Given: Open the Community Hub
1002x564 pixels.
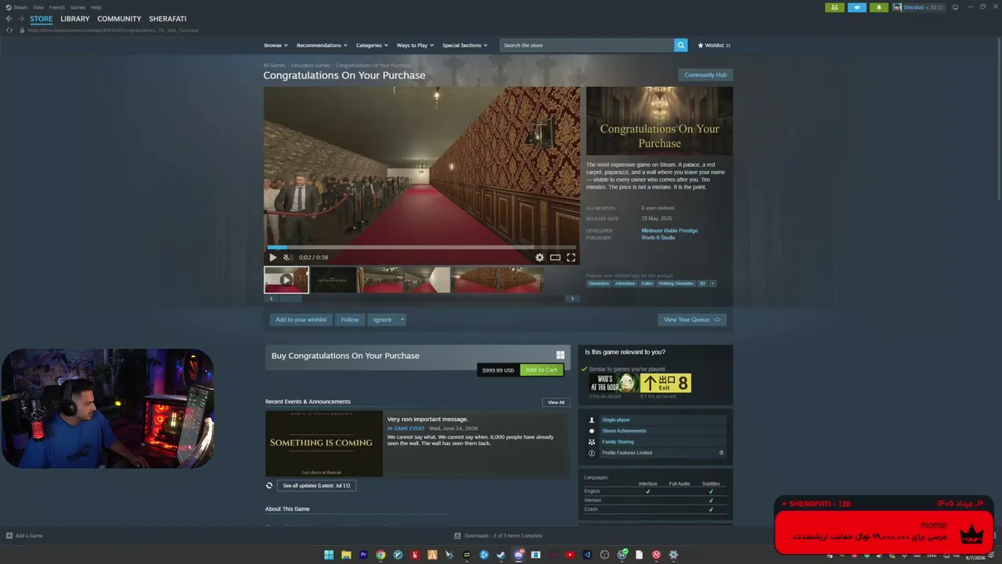Looking at the screenshot, I should [705, 75].
